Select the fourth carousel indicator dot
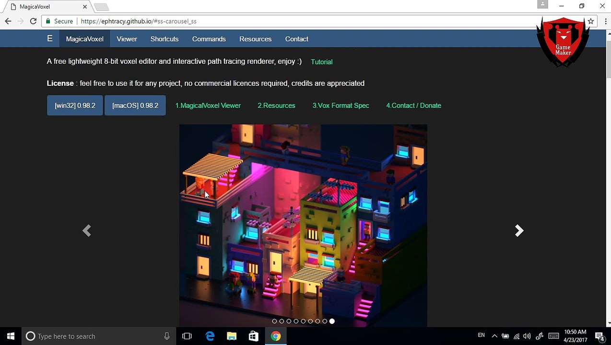611x345 pixels. 296,321
